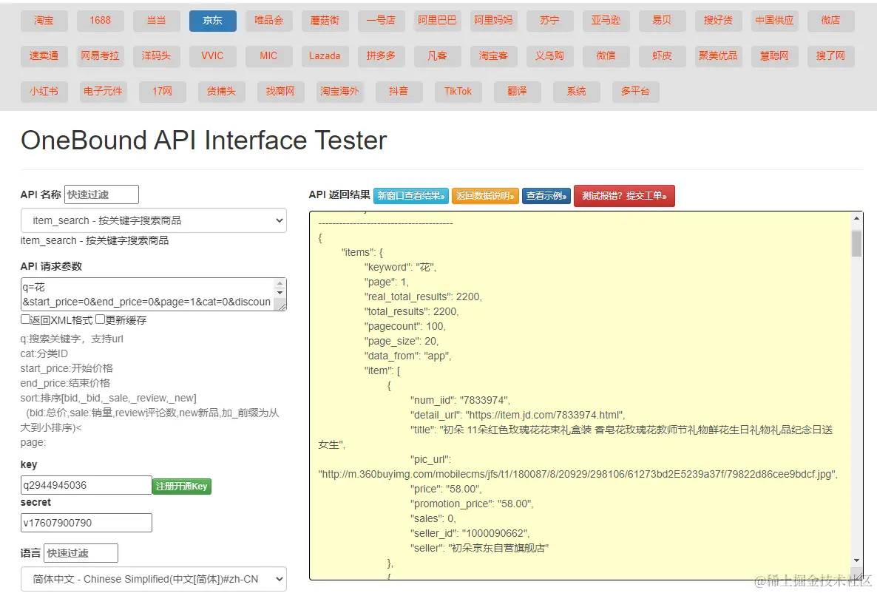Choose the Lazada platform tab
The image size is (877, 593).
coord(325,56)
